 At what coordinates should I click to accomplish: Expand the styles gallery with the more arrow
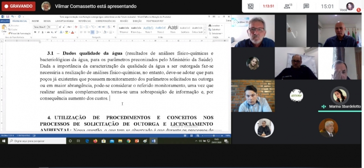coord(205,33)
